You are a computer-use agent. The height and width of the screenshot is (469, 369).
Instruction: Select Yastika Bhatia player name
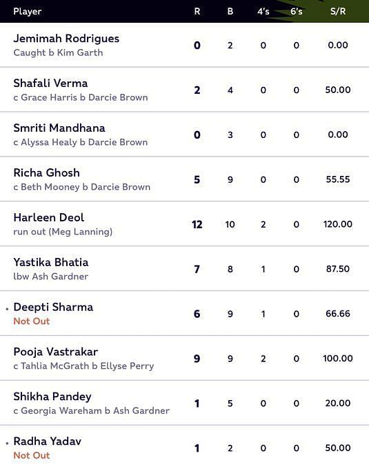point(51,262)
